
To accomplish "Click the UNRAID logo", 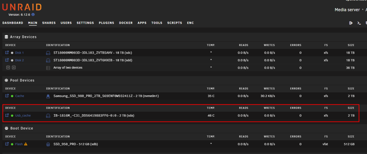I will (22, 7).
